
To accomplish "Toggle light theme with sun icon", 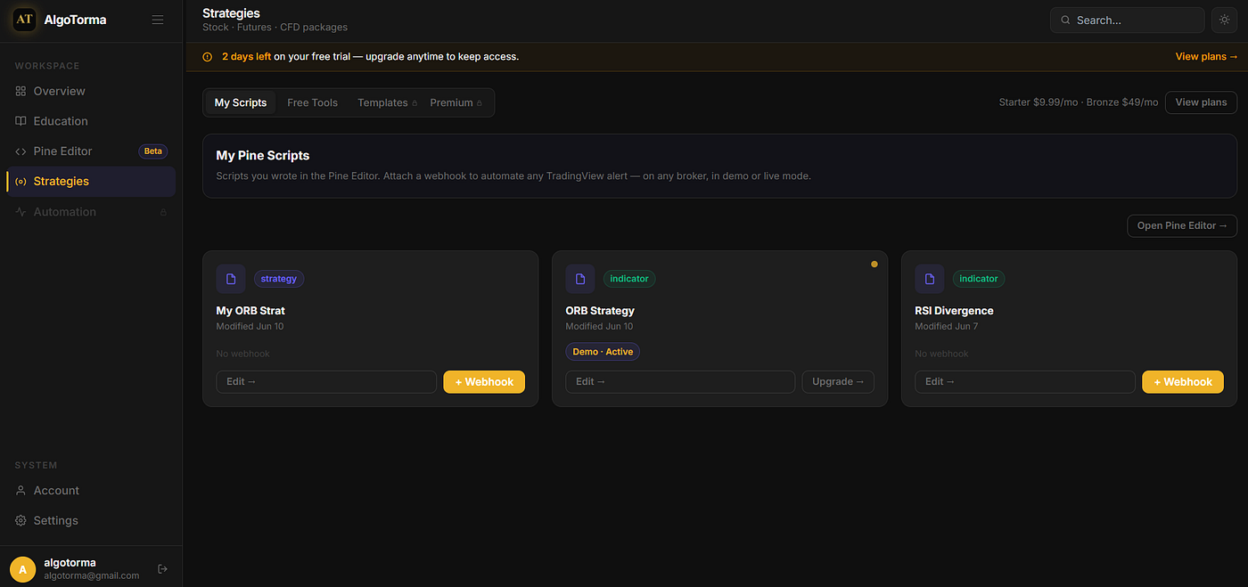I will coord(1225,20).
